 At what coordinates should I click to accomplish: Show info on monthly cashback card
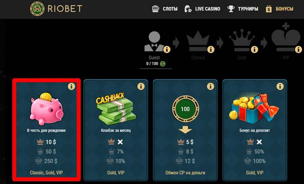(x=141, y=86)
